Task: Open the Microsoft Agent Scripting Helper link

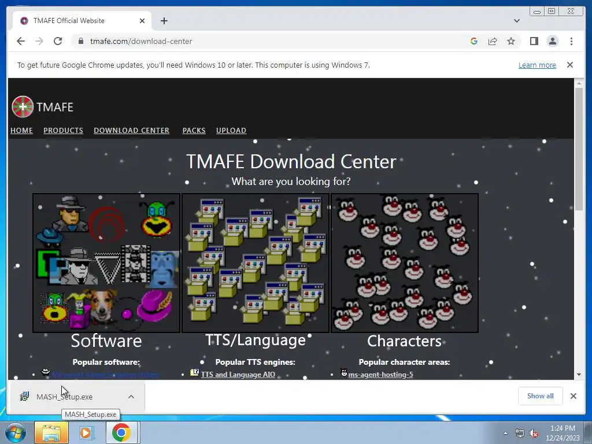Action: coord(106,375)
